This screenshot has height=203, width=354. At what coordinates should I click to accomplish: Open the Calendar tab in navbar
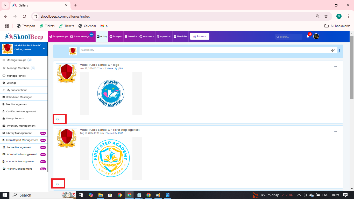[x=131, y=37]
